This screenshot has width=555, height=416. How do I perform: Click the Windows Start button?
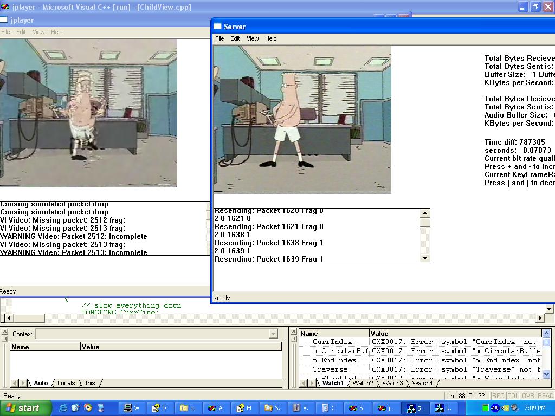(25, 408)
